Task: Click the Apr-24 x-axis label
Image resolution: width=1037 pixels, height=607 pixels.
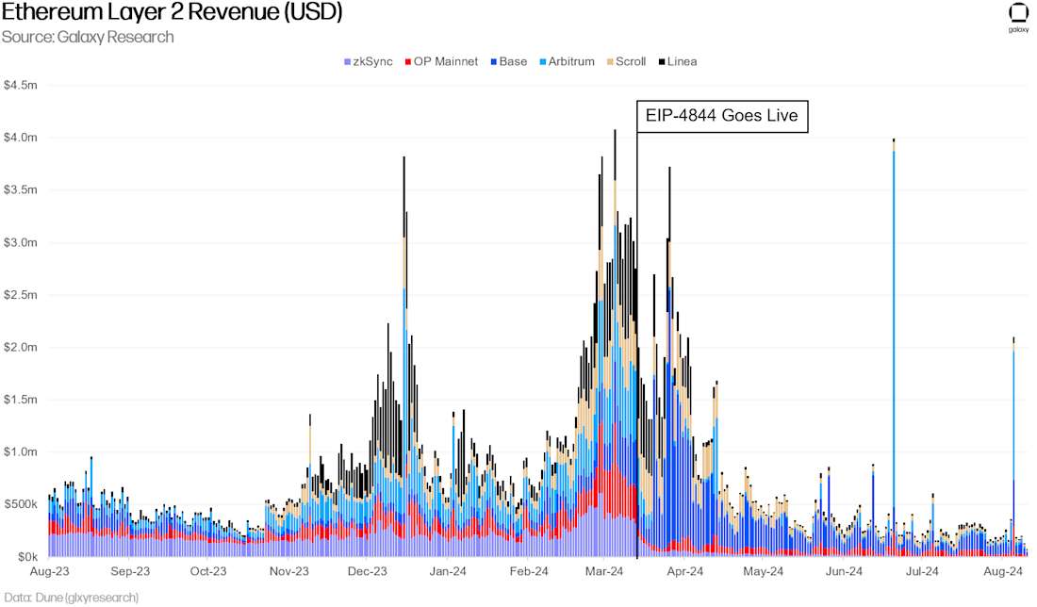Action: point(685,571)
